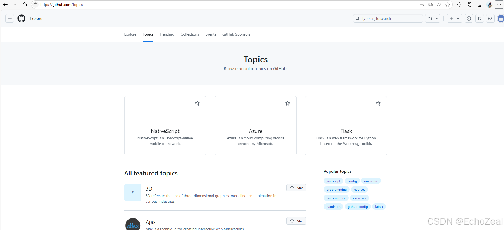Open the GitHub Sponsors tab
This screenshot has height=230, width=504.
click(236, 34)
